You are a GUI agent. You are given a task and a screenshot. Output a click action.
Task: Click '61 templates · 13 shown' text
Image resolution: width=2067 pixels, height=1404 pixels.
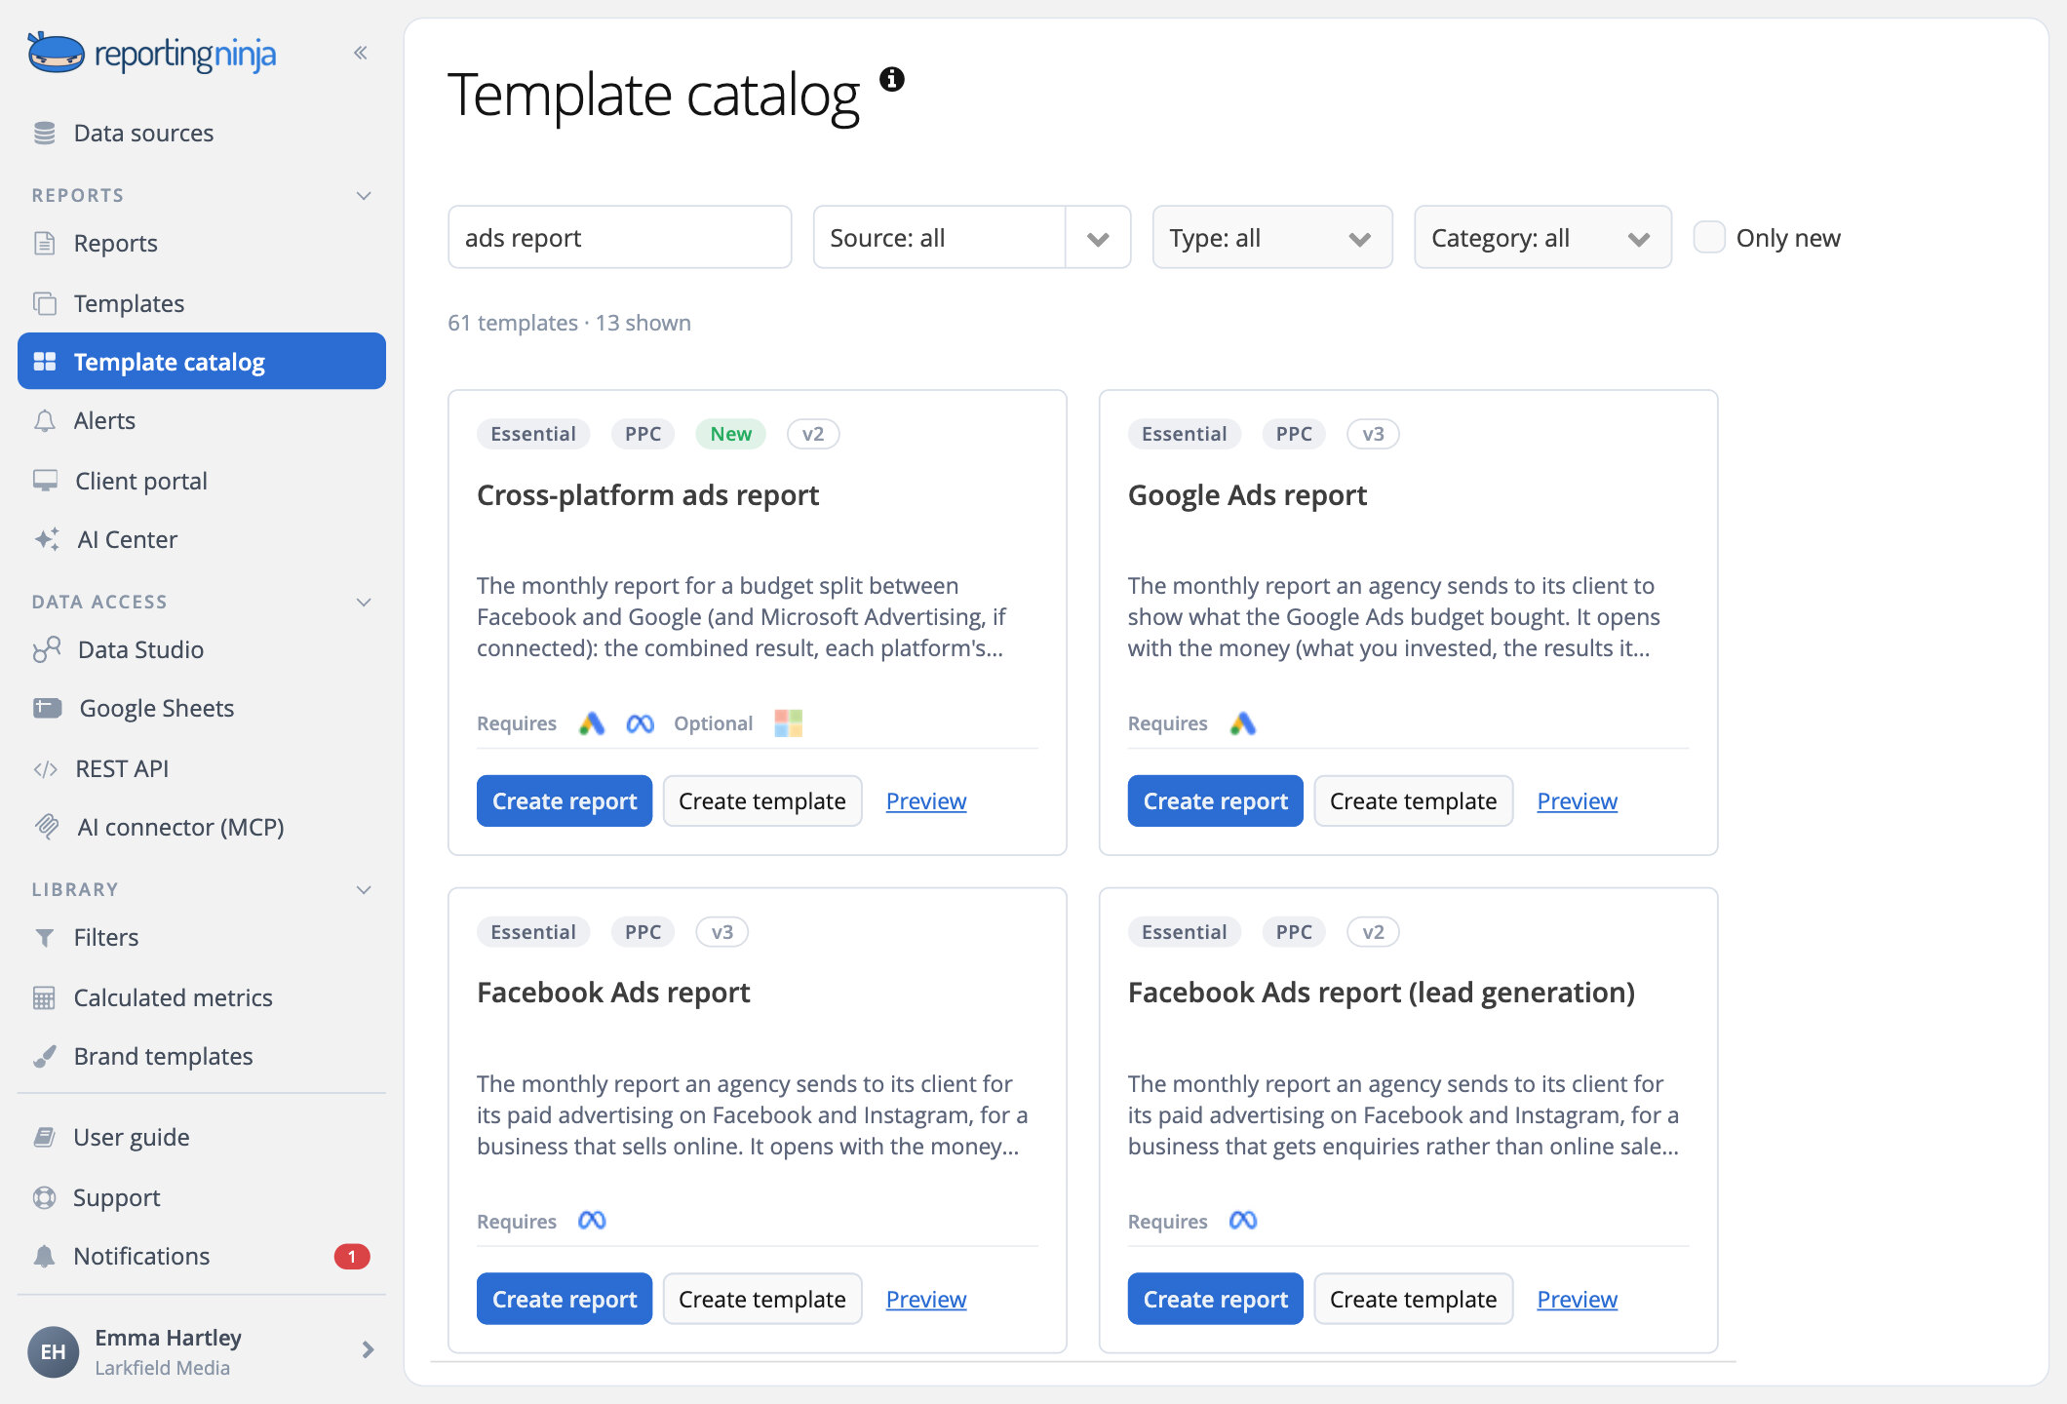(569, 323)
